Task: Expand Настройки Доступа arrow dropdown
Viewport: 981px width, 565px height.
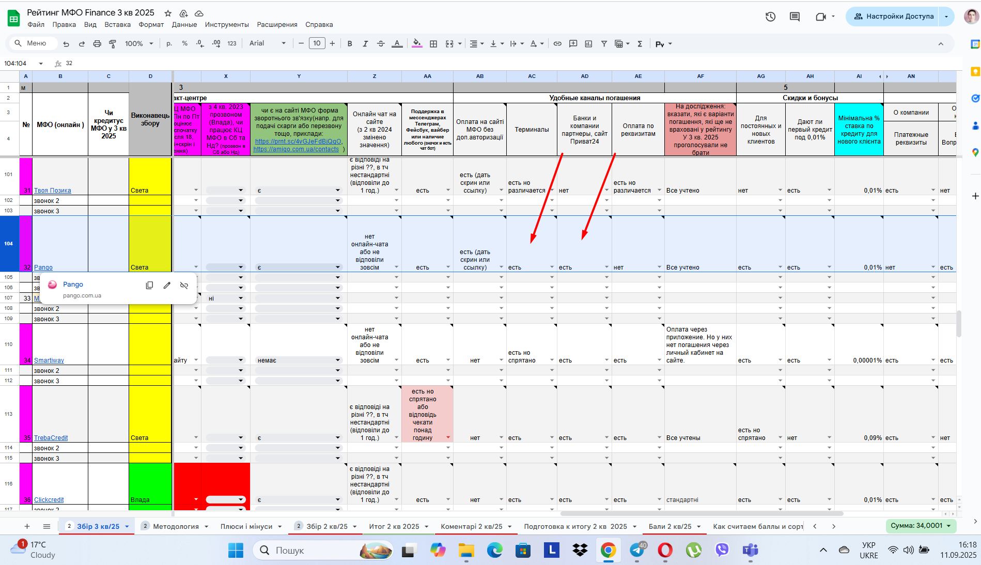Action: [x=946, y=17]
